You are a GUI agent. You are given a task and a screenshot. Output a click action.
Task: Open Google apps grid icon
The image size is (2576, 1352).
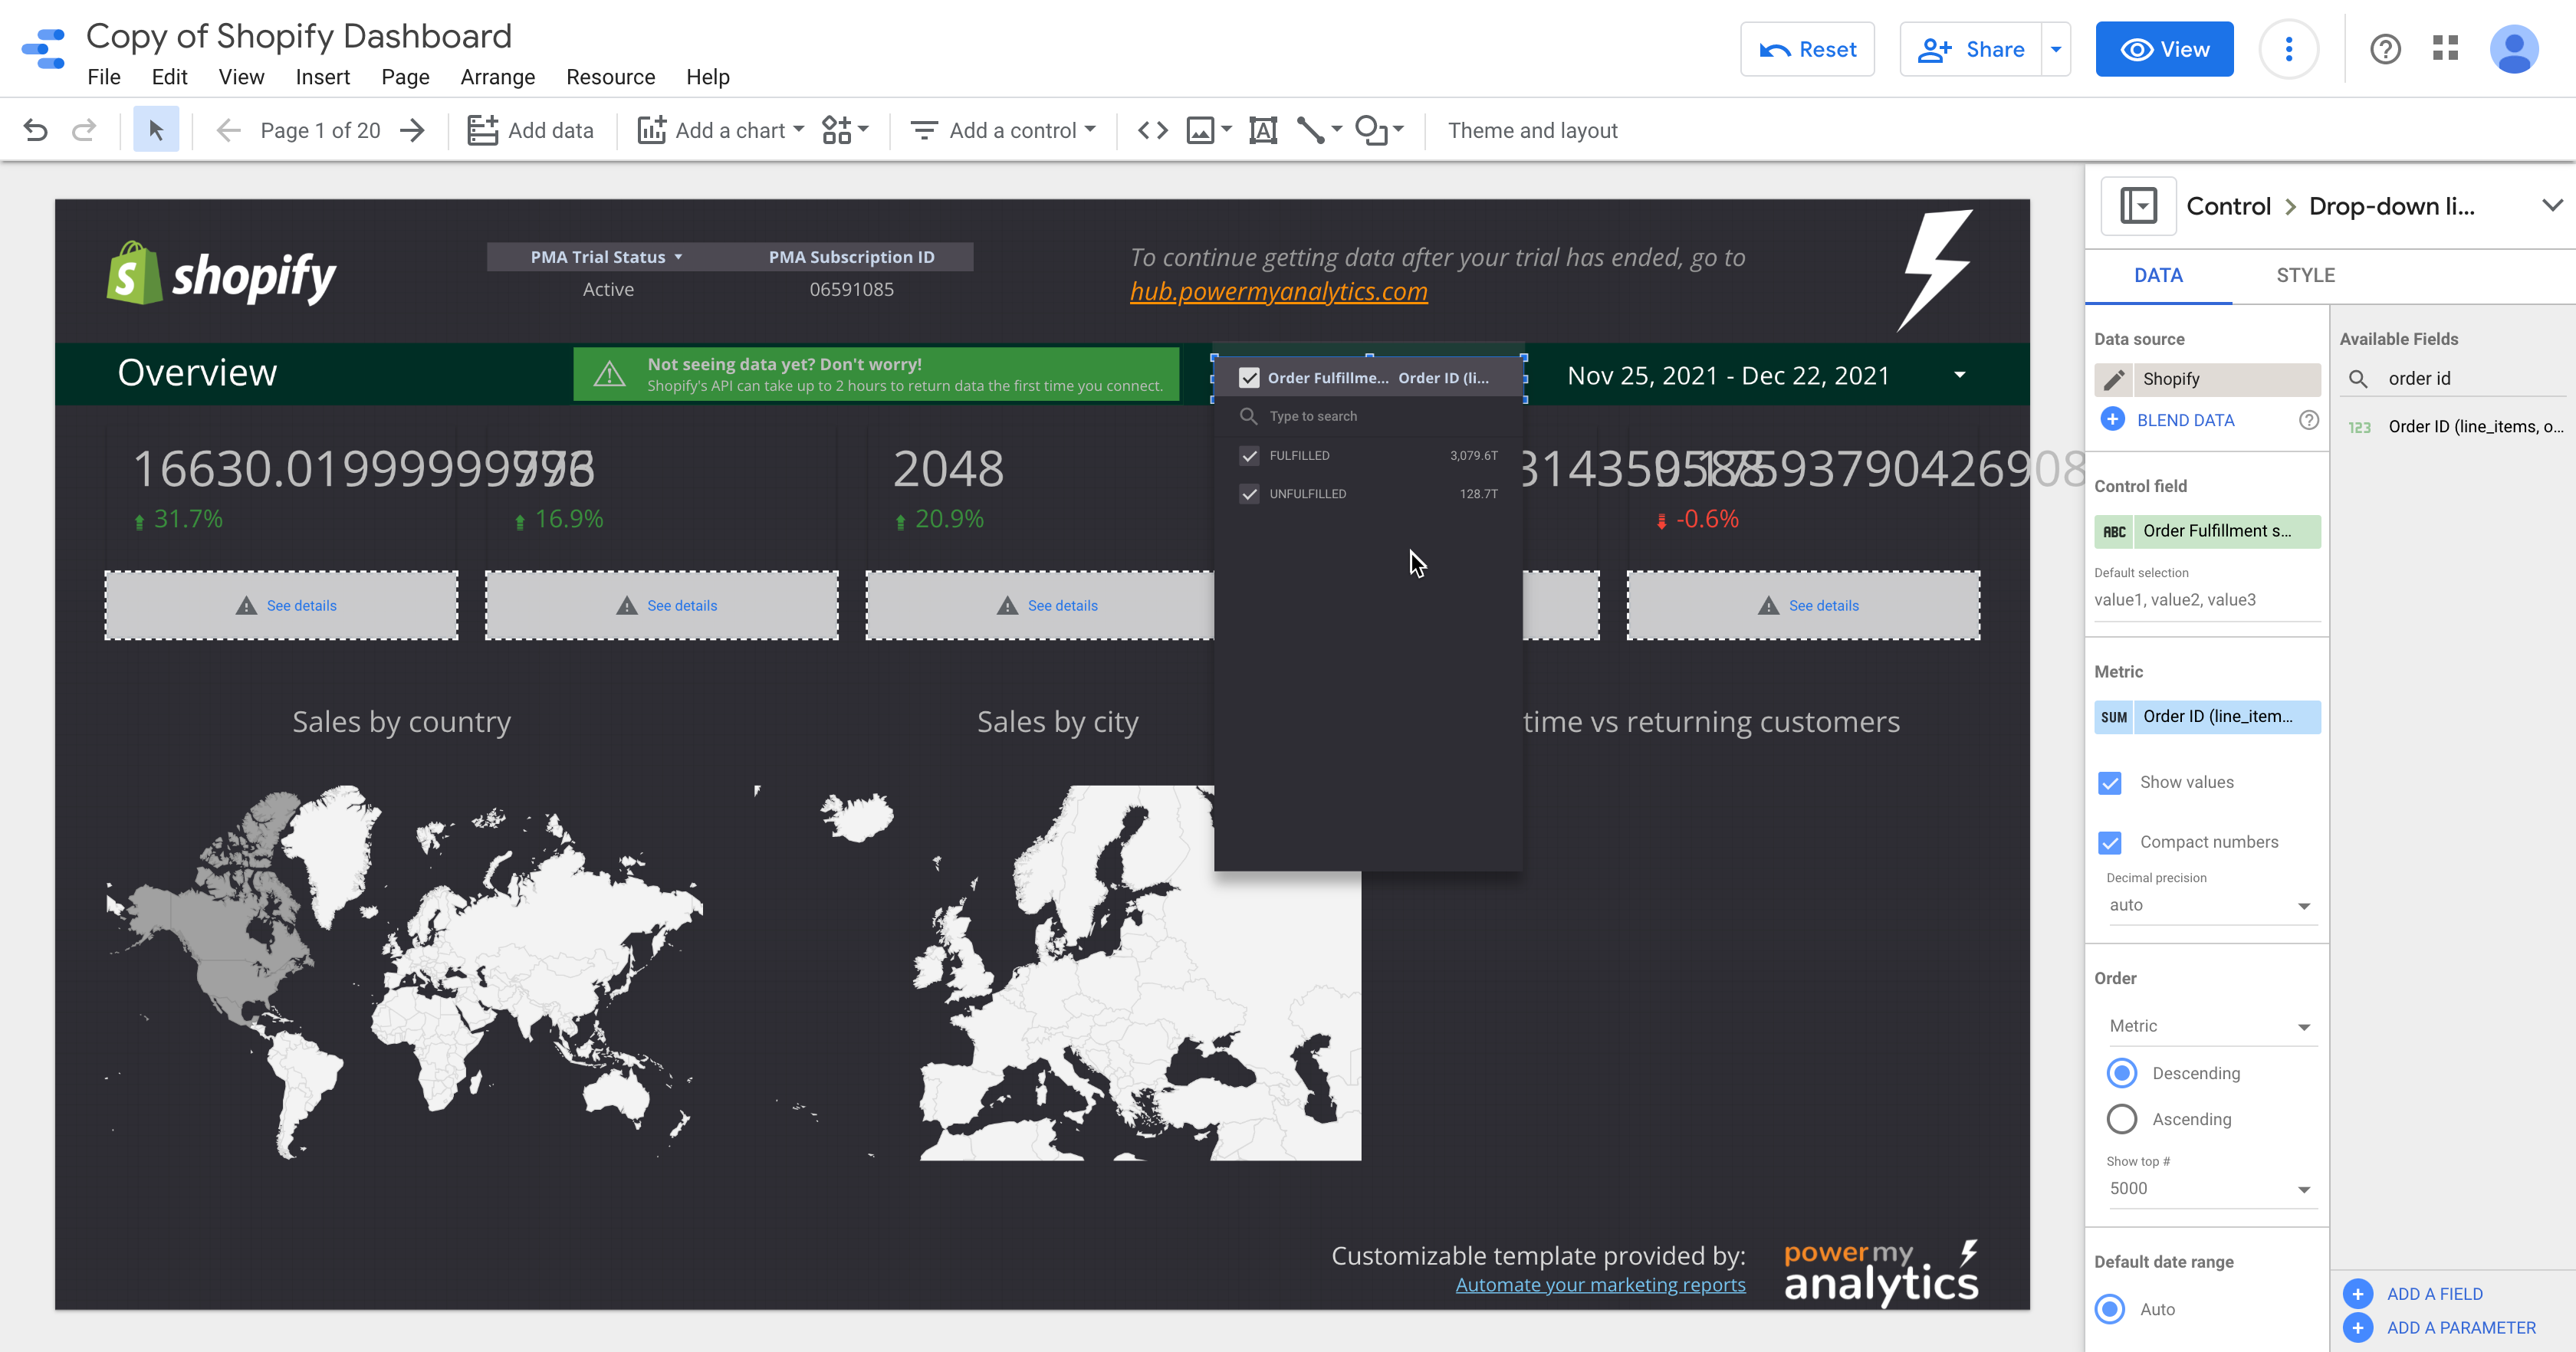[2445, 49]
